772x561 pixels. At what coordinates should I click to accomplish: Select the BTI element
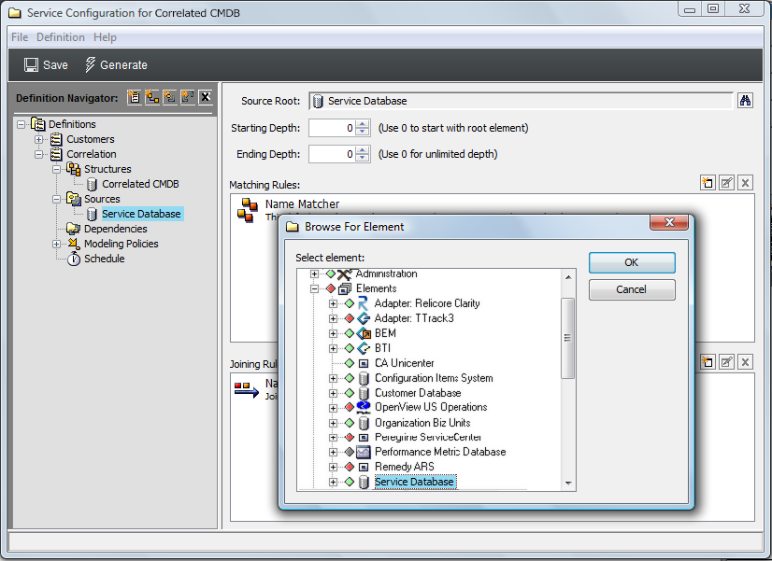coord(382,348)
